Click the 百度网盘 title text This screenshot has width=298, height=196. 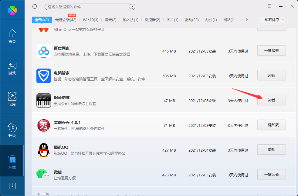[62, 48]
